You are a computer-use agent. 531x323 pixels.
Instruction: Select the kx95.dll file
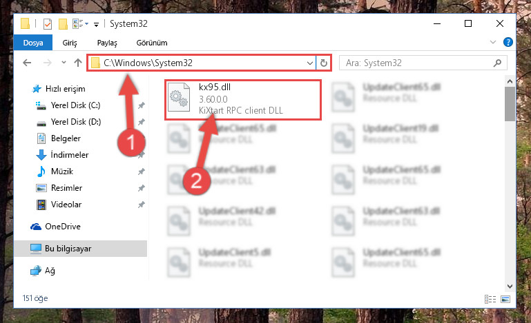(x=243, y=100)
